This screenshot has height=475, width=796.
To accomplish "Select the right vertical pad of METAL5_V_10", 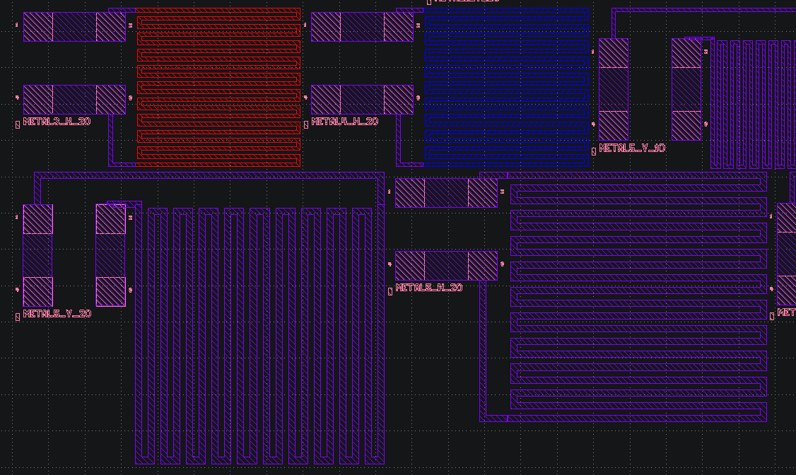I will [x=686, y=89].
